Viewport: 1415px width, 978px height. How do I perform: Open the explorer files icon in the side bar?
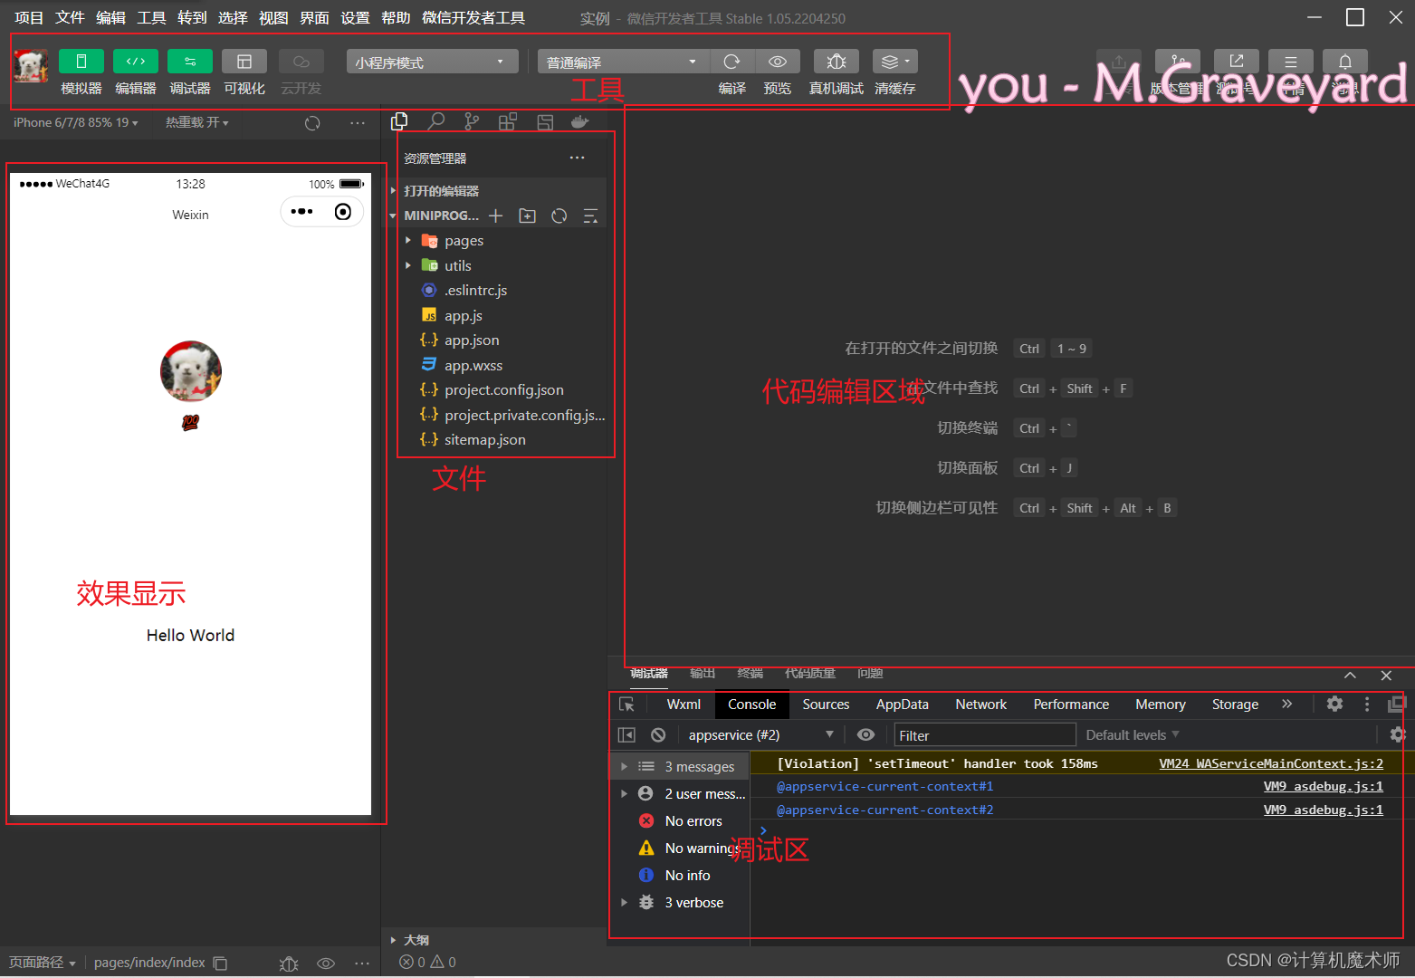pyautogui.click(x=399, y=121)
